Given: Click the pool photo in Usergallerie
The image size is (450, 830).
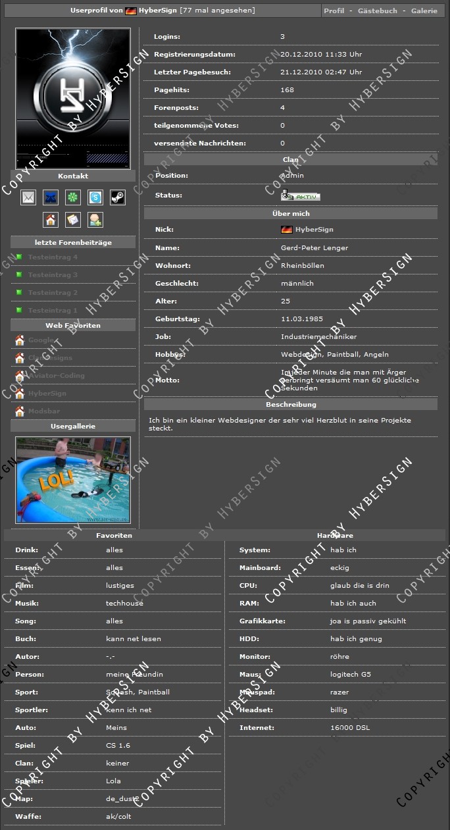Looking at the screenshot, I should 73,480.
